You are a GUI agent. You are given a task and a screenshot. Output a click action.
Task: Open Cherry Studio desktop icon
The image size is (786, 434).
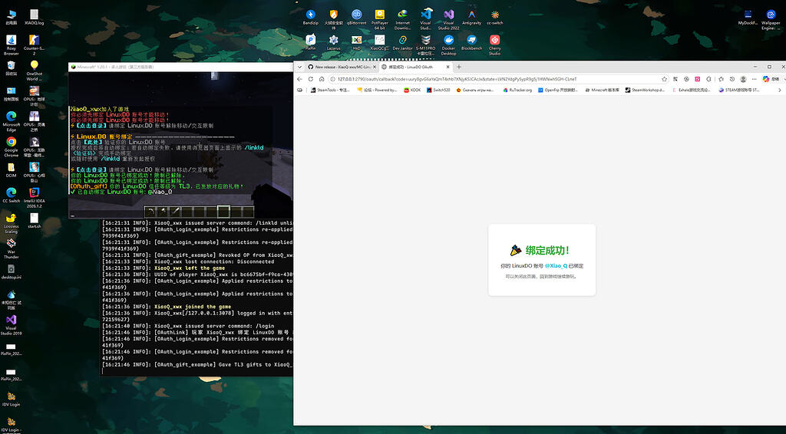click(495, 45)
